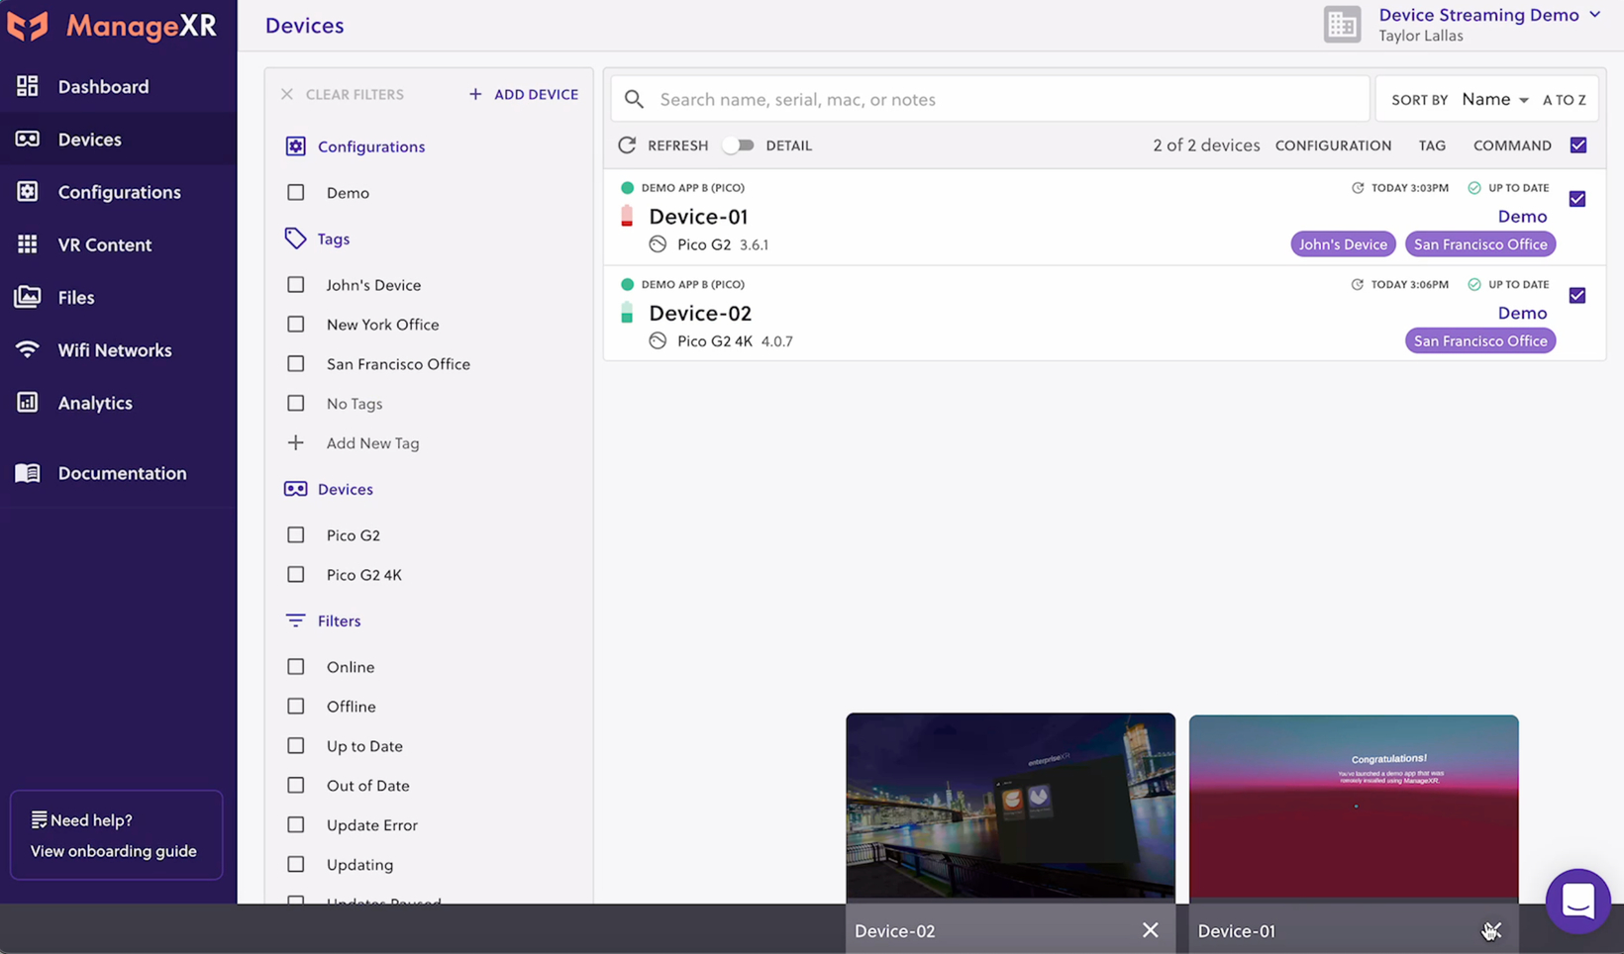1624x954 pixels.
Task: Click the Tags label icon
Action: coord(295,238)
